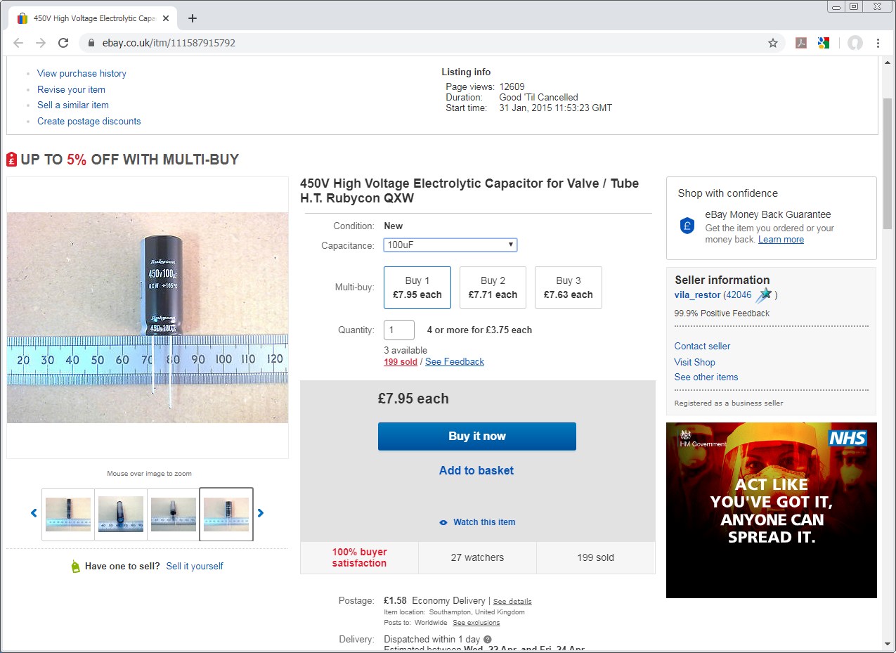Expand the Capacitance dropdown
This screenshot has width=896, height=653.
click(x=450, y=245)
